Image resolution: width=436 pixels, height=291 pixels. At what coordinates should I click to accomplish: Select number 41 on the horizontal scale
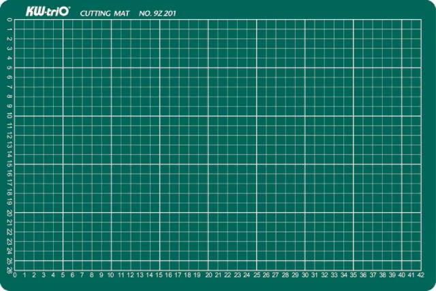tap(411, 275)
